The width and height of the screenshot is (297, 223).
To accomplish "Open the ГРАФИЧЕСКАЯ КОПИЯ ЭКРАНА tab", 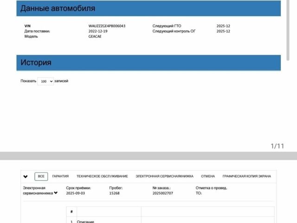I will pos(246,177).
